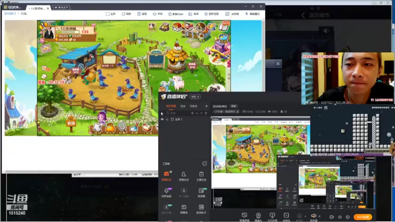Open the lyrics assistant tool in third row

pyautogui.click(x=201, y=209)
